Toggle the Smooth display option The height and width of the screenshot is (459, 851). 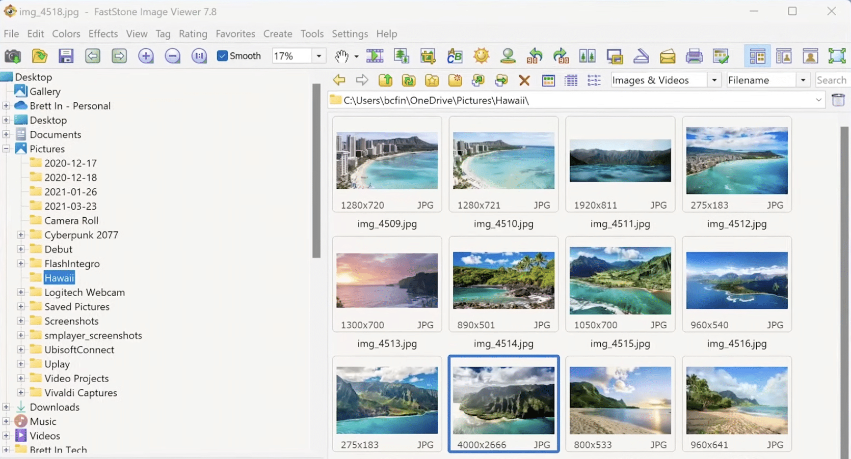pos(223,56)
